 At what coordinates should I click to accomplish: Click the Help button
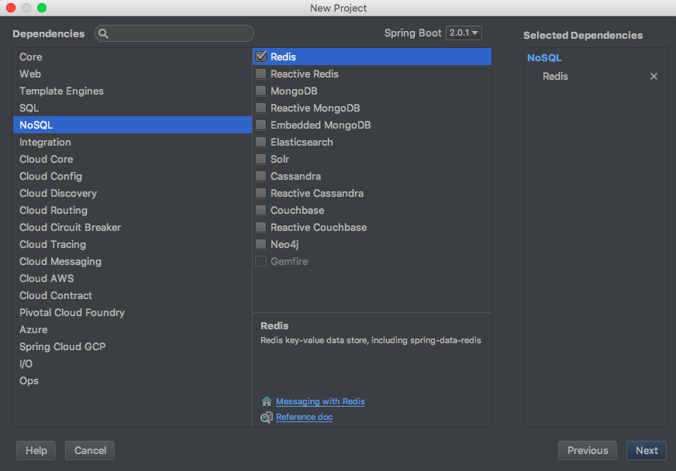[x=36, y=450]
